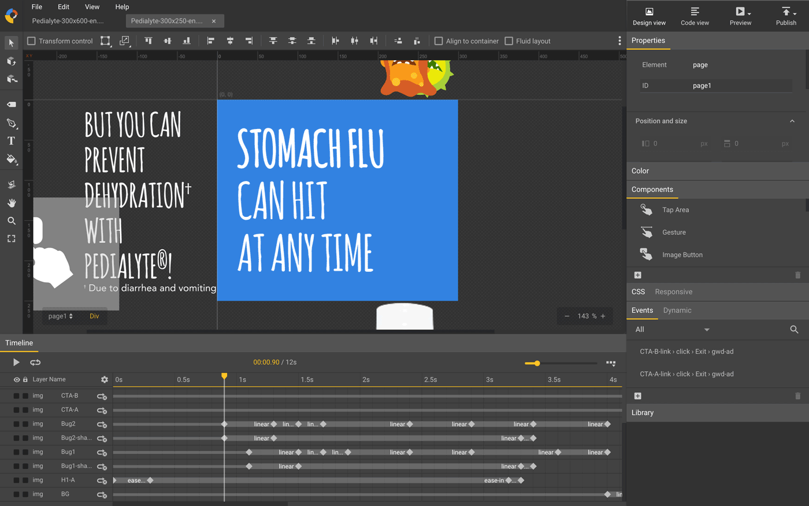This screenshot has height=506, width=809.
Task: Collapse the Position and size section
Action: pyautogui.click(x=792, y=121)
